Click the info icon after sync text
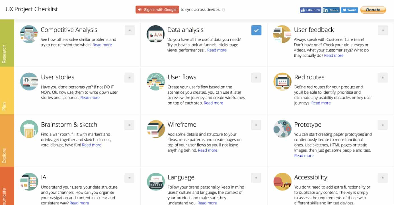The width and height of the screenshot is (394, 205). (223, 10)
